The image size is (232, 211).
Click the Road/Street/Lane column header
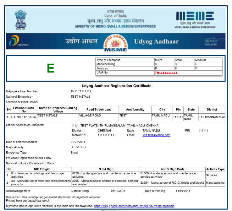[98, 110]
